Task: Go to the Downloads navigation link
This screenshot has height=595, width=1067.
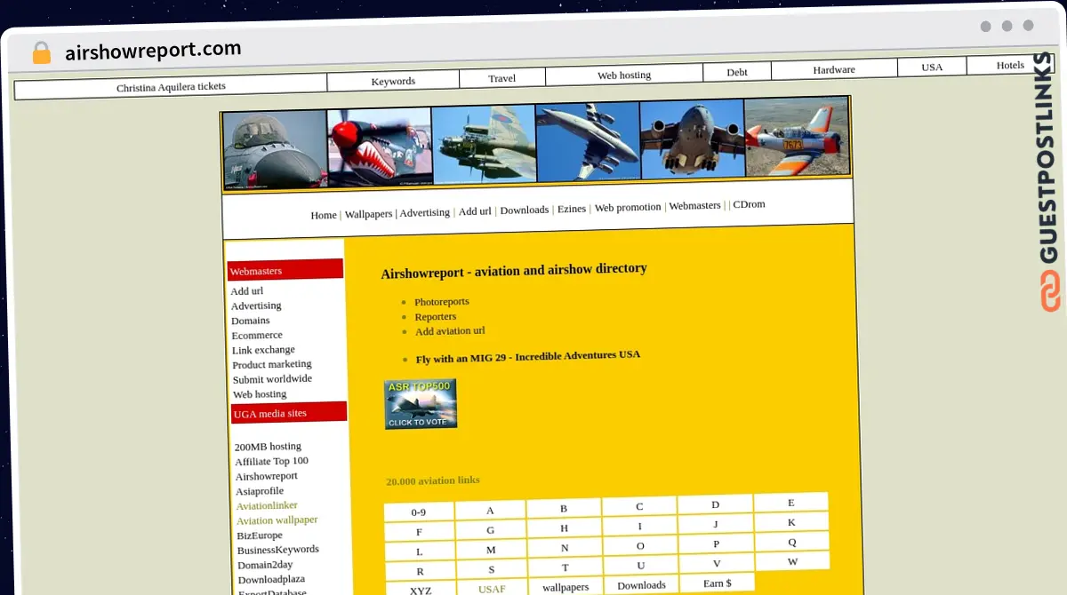Action: (524, 210)
